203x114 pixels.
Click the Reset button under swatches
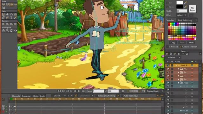(191, 42)
